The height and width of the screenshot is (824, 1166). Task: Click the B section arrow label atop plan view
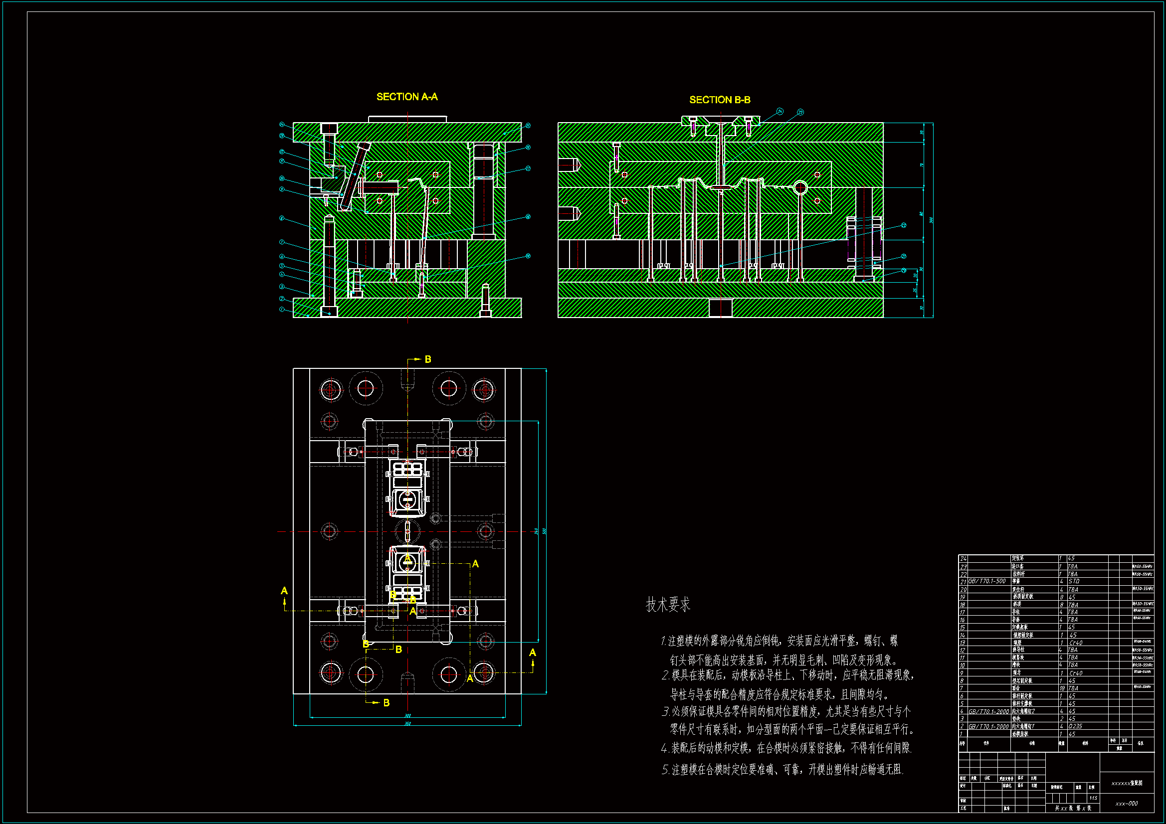(x=427, y=359)
